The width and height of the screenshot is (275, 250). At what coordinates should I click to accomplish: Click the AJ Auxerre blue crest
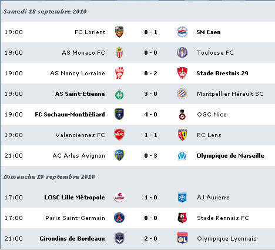pyautogui.click(x=182, y=197)
